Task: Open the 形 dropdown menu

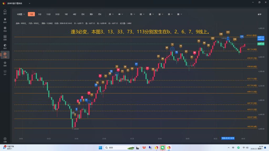Action: tap(132, 14)
